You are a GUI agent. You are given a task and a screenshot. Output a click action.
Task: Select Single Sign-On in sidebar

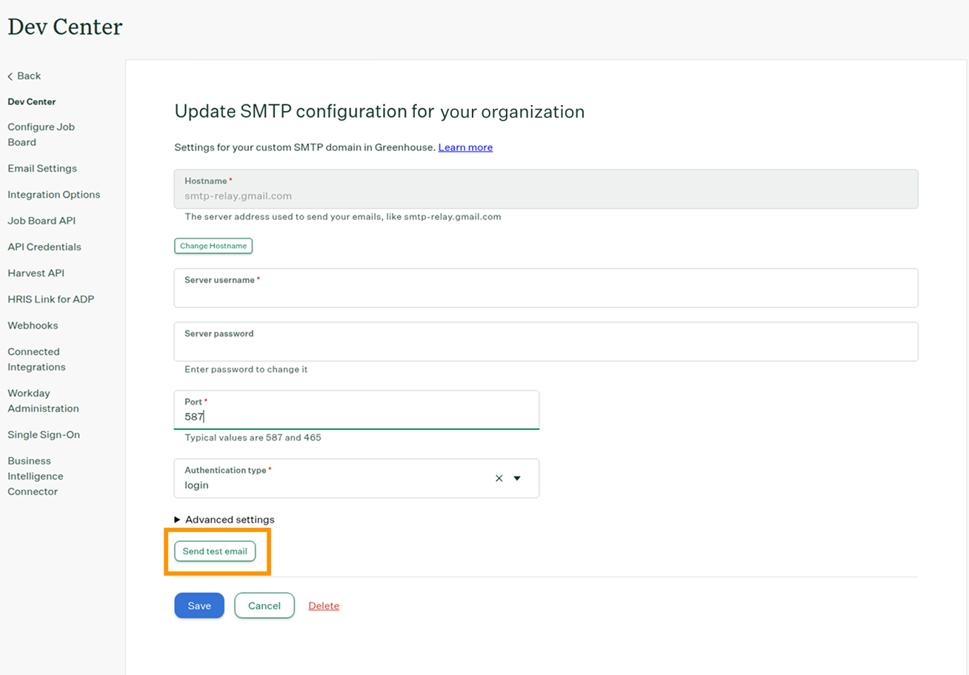[44, 434]
